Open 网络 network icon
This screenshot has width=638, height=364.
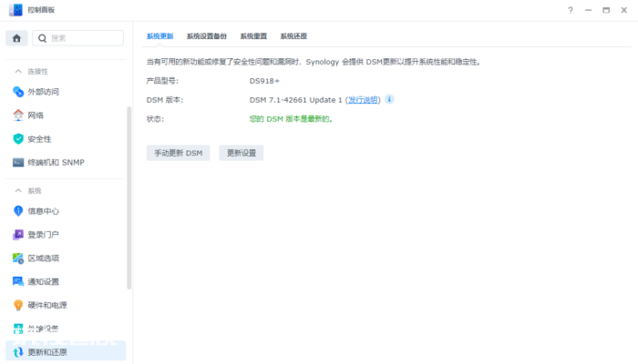click(18, 116)
